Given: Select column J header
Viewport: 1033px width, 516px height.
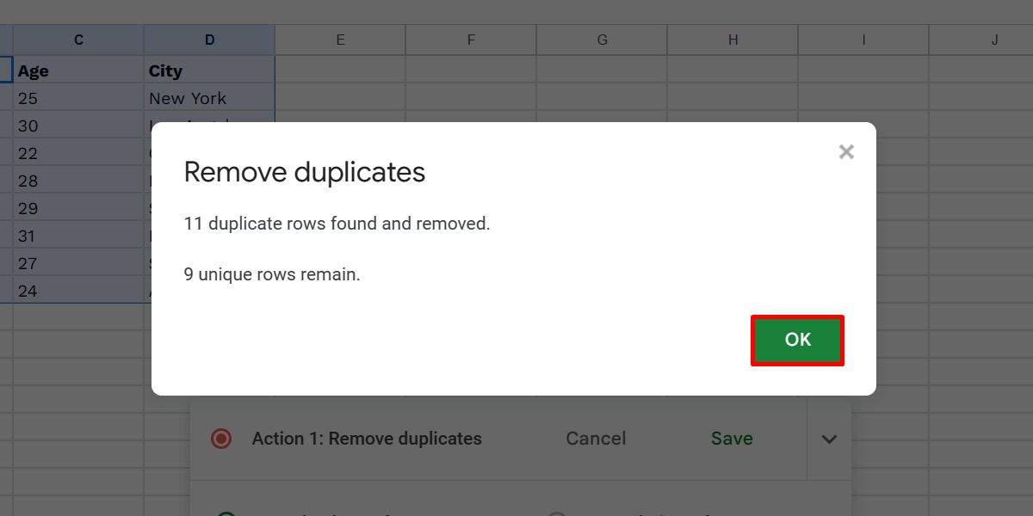Looking at the screenshot, I should (994, 39).
